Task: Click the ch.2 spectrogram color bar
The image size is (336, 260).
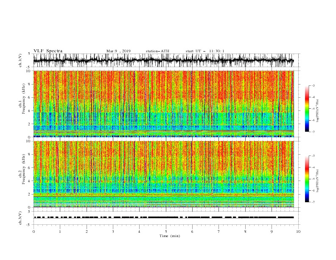Action: [x=307, y=179]
